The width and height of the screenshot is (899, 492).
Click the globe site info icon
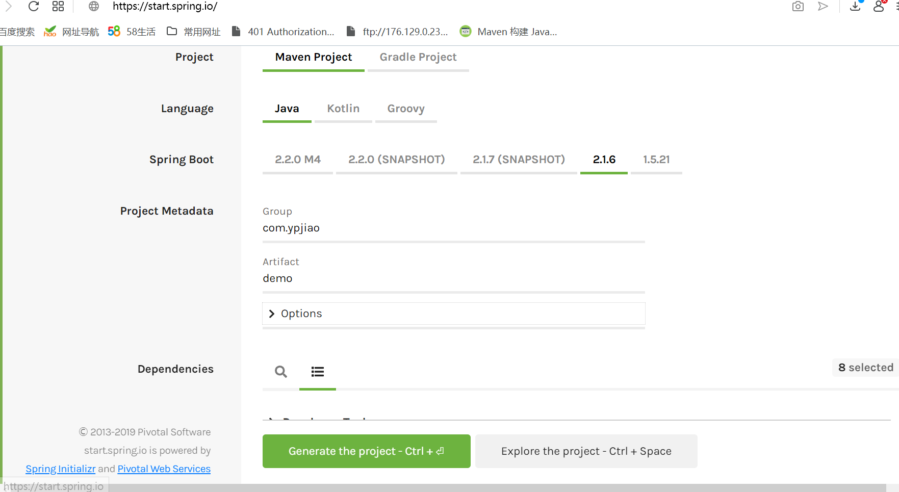(x=94, y=6)
